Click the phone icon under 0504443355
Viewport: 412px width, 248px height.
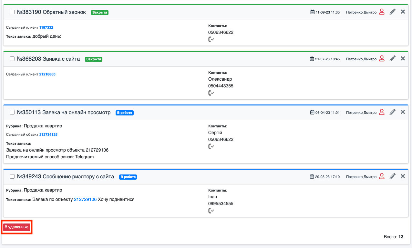211,93
